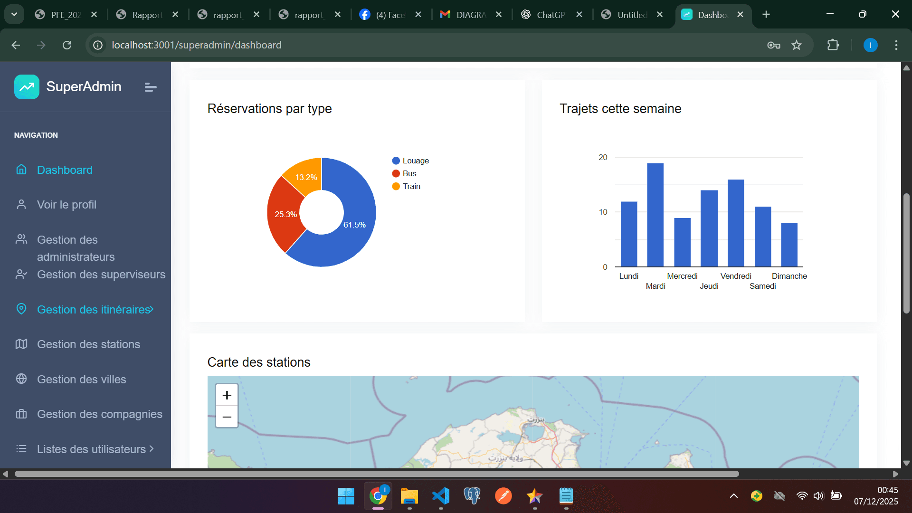Open a new browser tab
Image resolution: width=912 pixels, height=513 pixels.
(x=766, y=15)
